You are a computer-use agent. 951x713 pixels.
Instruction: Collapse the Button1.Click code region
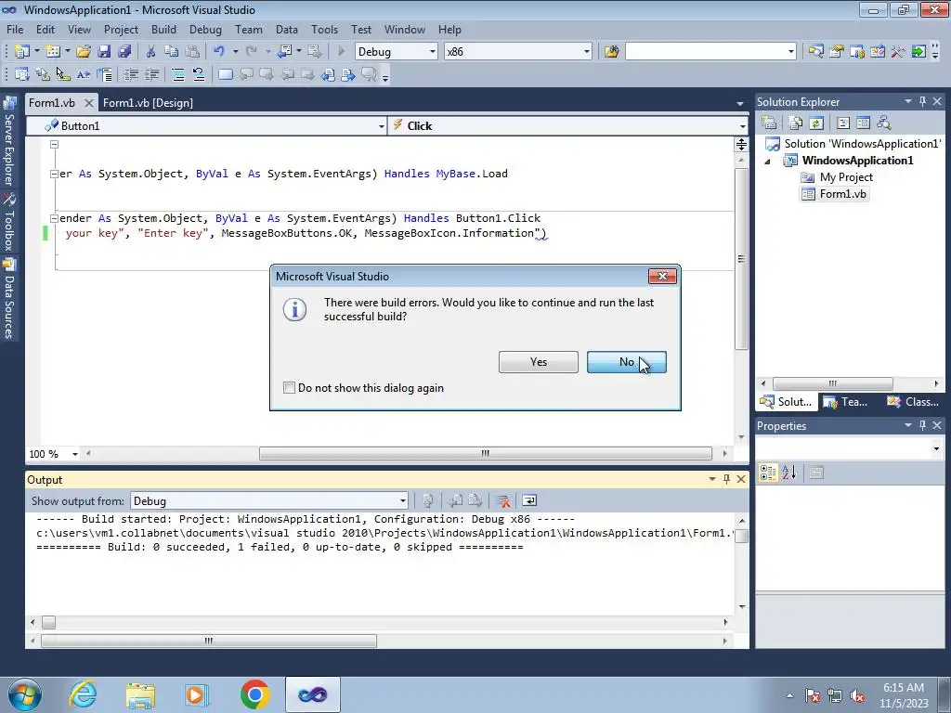point(54,218)
